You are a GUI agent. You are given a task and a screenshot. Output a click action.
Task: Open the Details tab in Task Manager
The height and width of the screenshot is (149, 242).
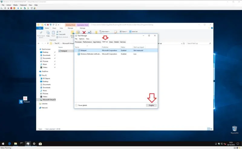[116, 42]
